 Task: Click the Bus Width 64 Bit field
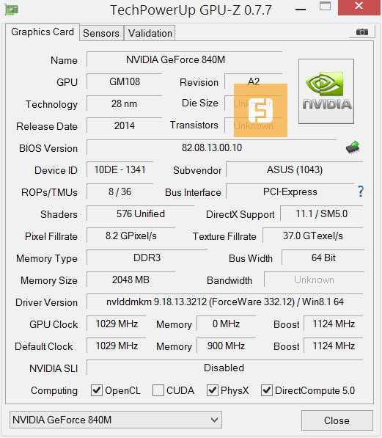point(323,258)
